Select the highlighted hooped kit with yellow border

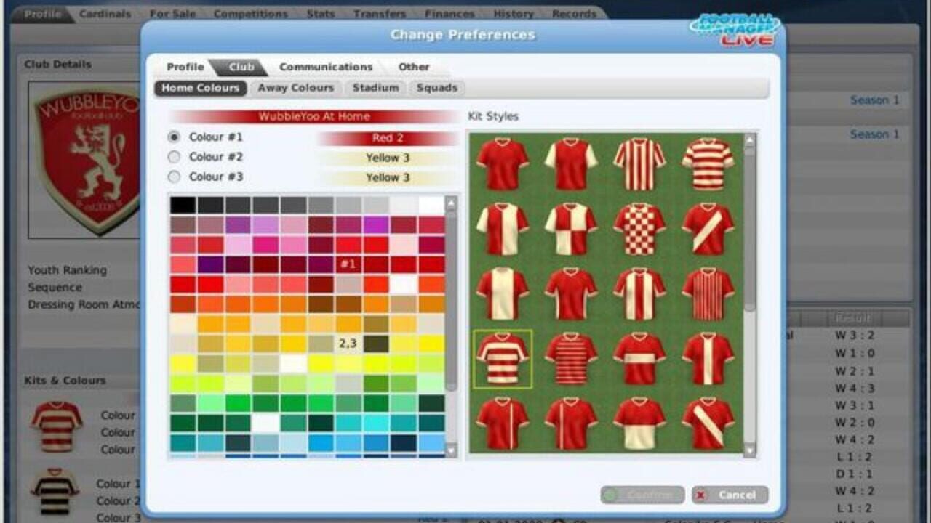(503, 359)
